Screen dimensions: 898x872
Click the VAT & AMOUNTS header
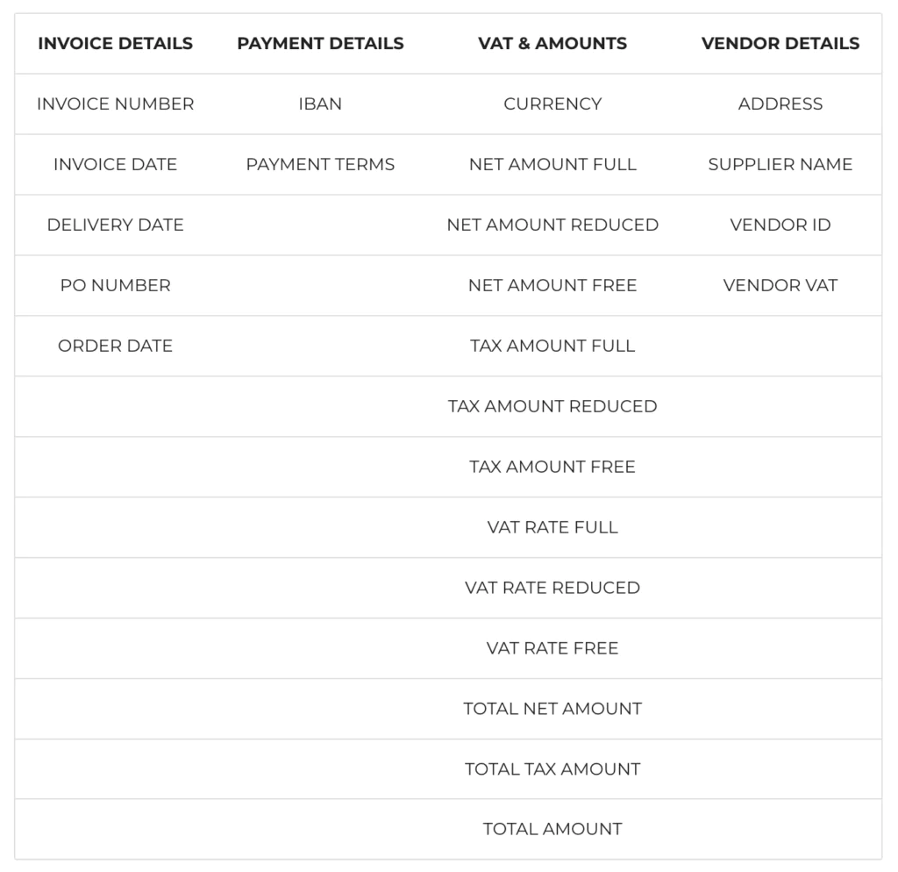(552, 44)
